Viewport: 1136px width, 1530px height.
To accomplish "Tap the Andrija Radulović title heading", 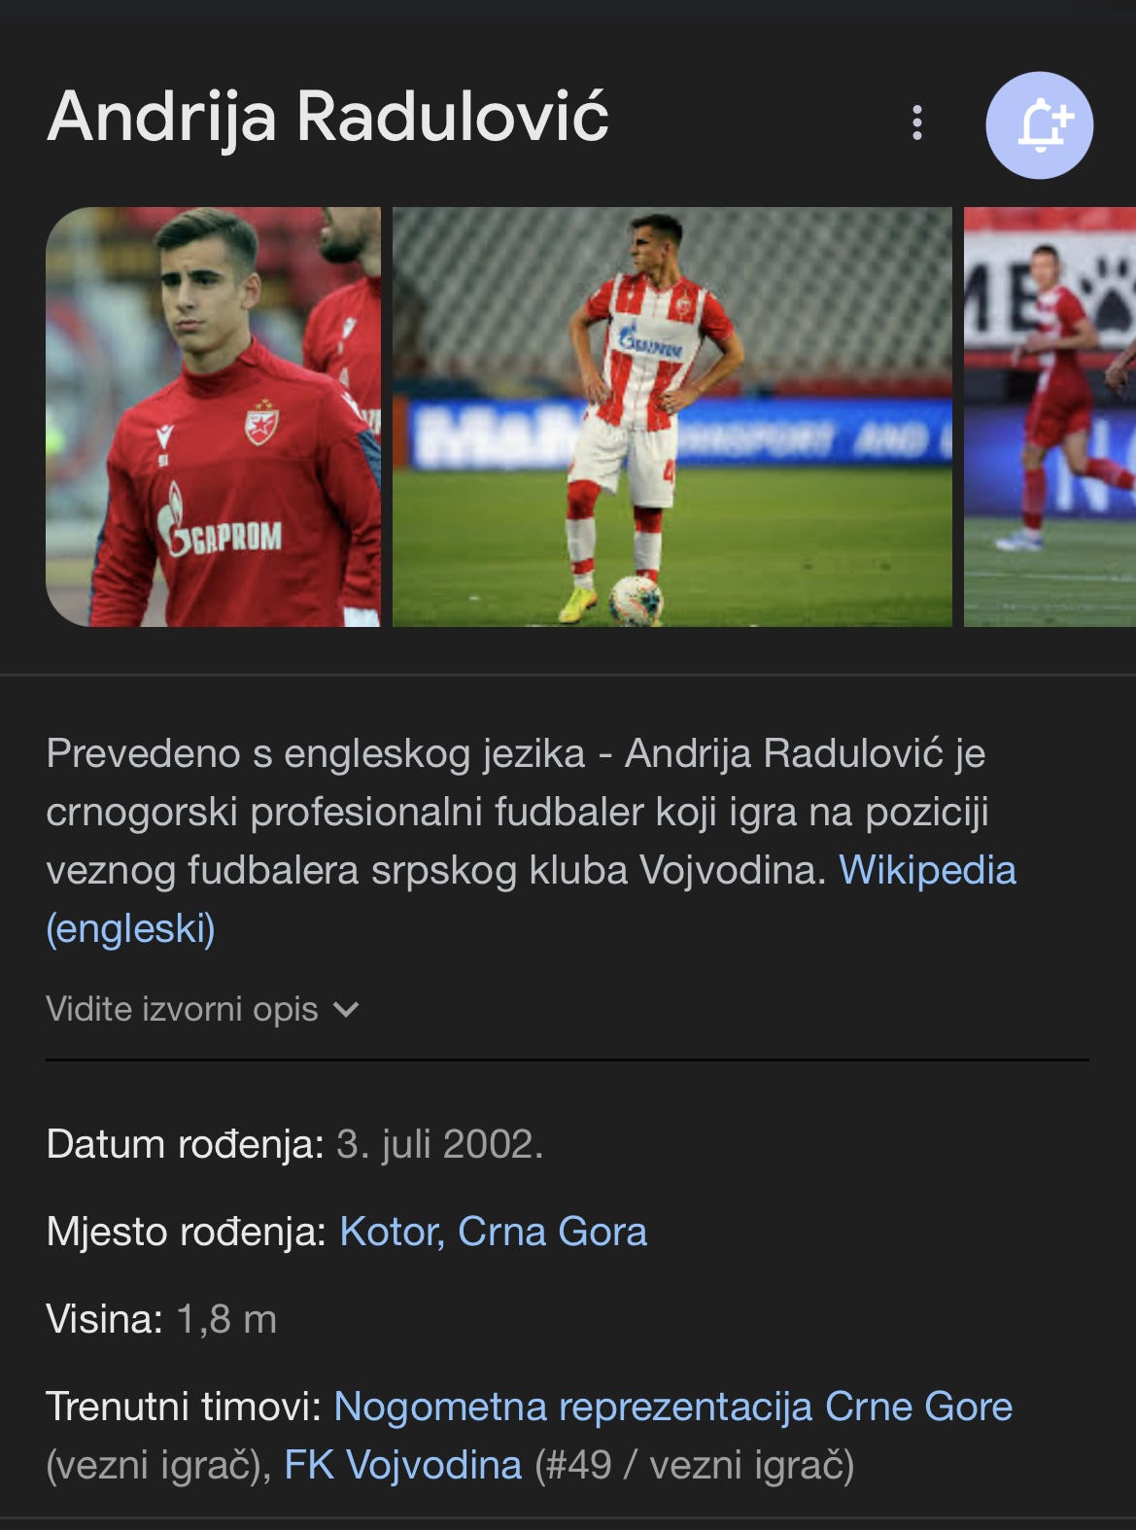I will pos(327,119).
